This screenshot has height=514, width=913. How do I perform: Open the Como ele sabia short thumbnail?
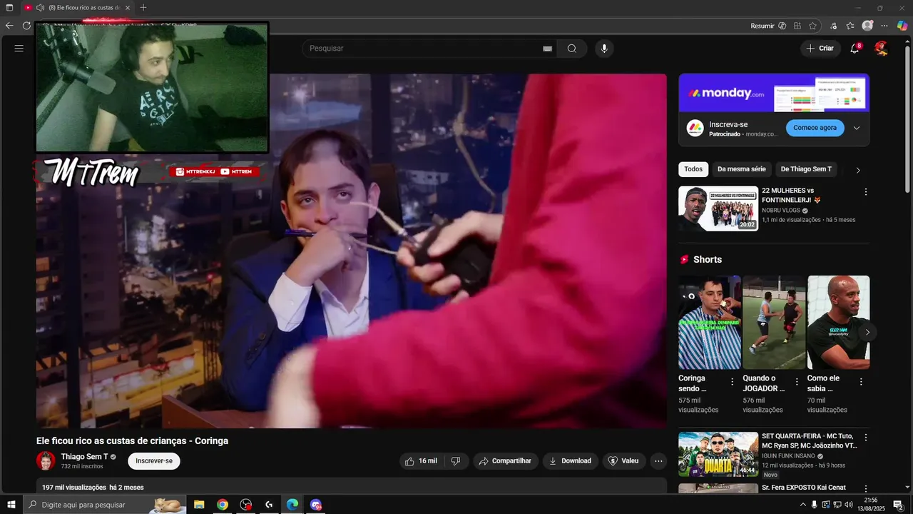pyautogui.click(x=838, y=322)
